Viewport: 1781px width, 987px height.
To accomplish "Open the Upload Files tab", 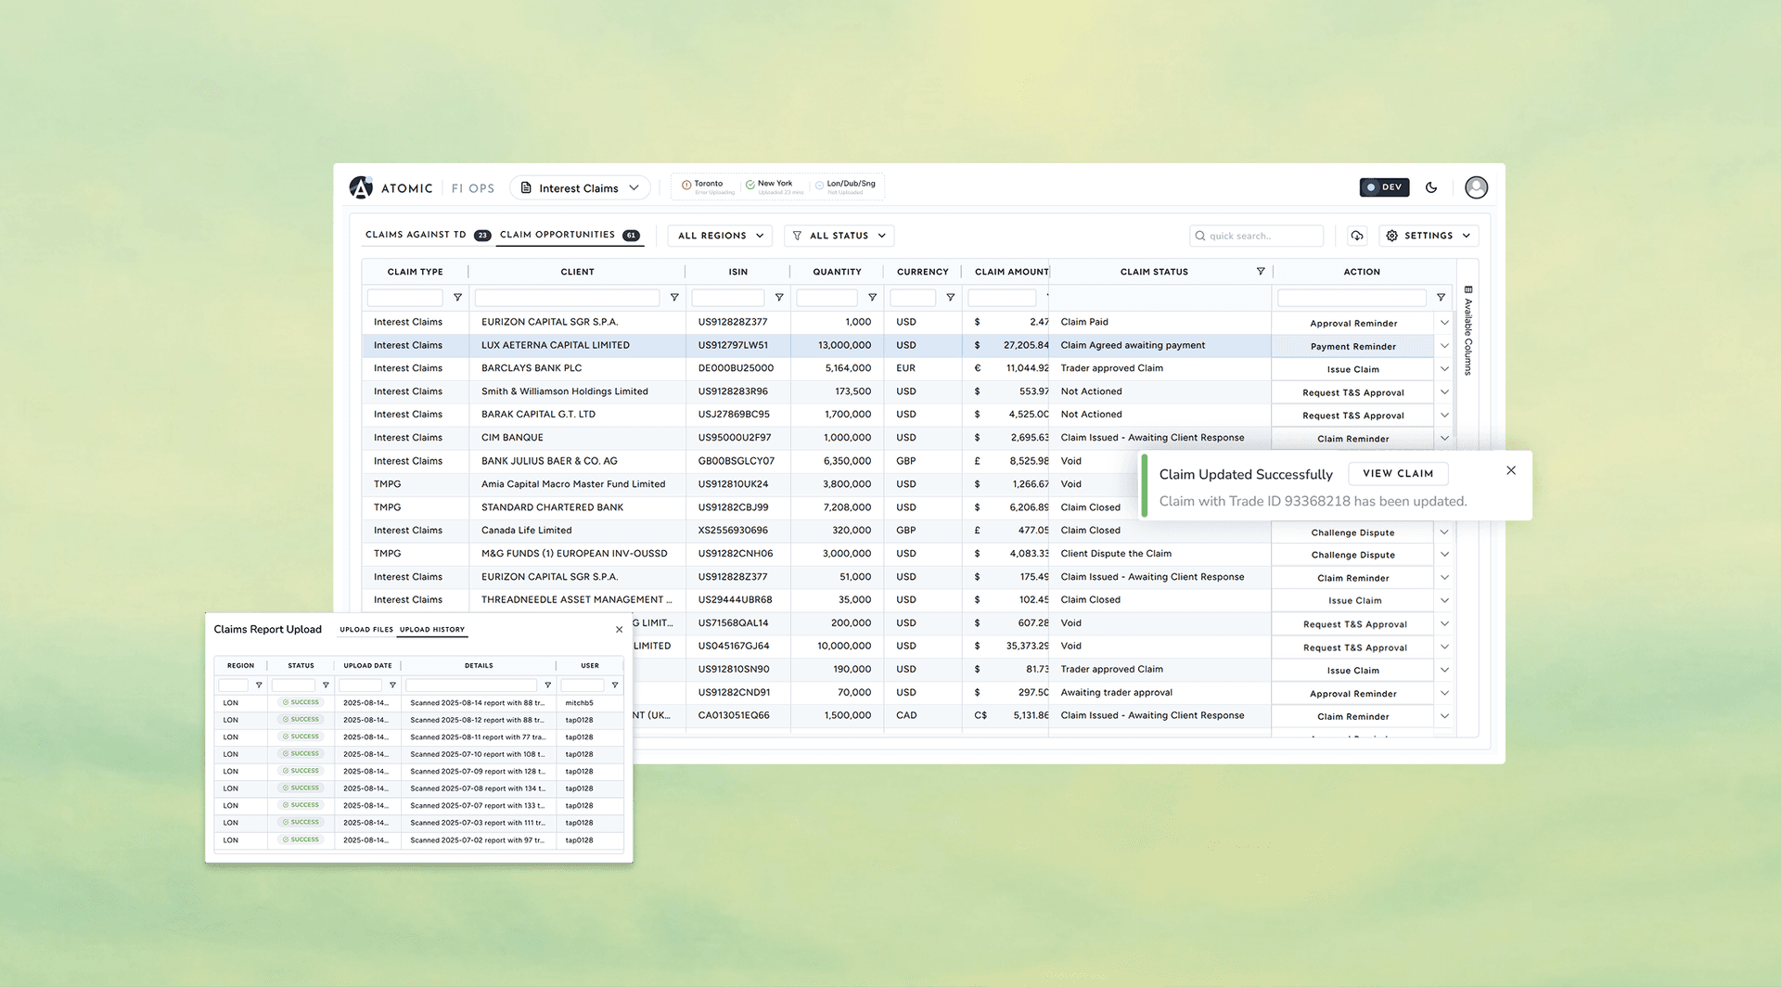I will coord(365,630).
